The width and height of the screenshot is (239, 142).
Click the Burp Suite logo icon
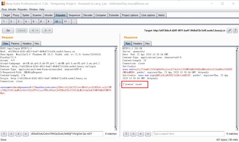point(3,3)
